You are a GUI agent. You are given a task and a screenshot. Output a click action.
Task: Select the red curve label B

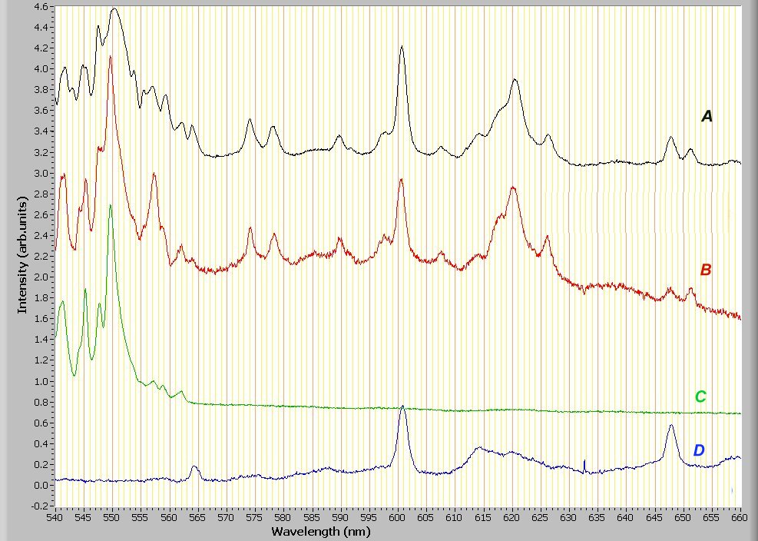pyautogui.click(x=706, y=270)
